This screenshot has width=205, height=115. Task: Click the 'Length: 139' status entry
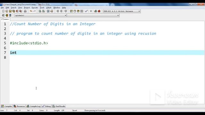click(x=59, y=111)
